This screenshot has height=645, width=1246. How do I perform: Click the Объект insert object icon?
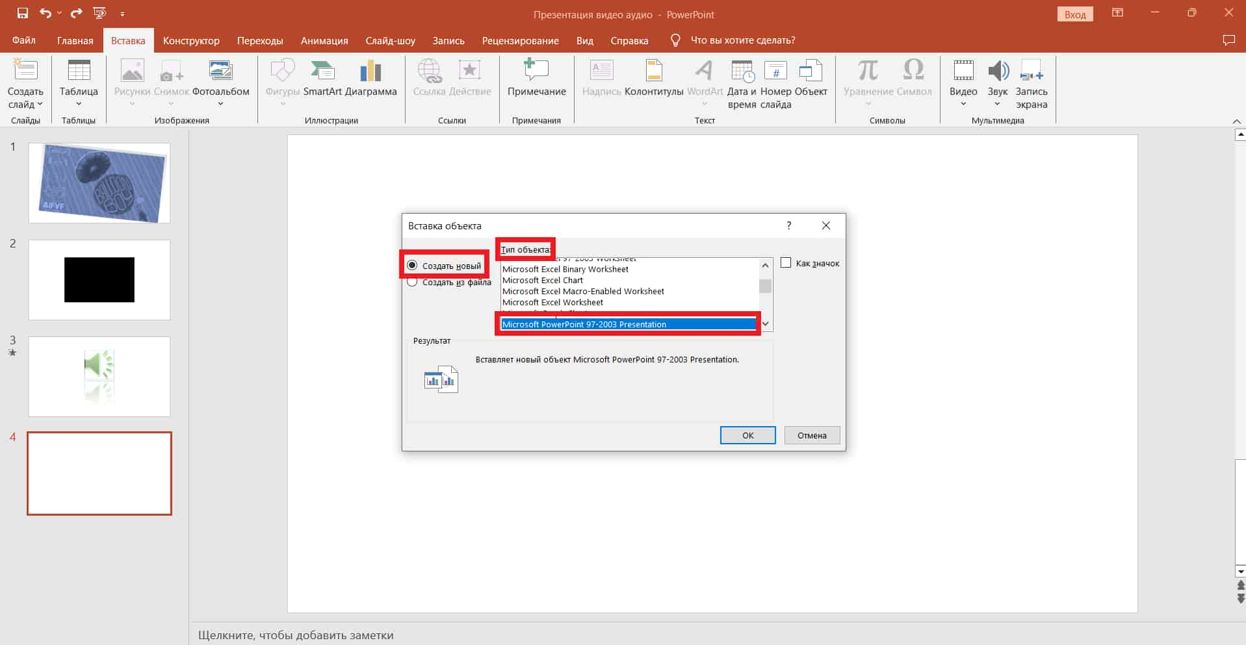click(x=811, y=71)
